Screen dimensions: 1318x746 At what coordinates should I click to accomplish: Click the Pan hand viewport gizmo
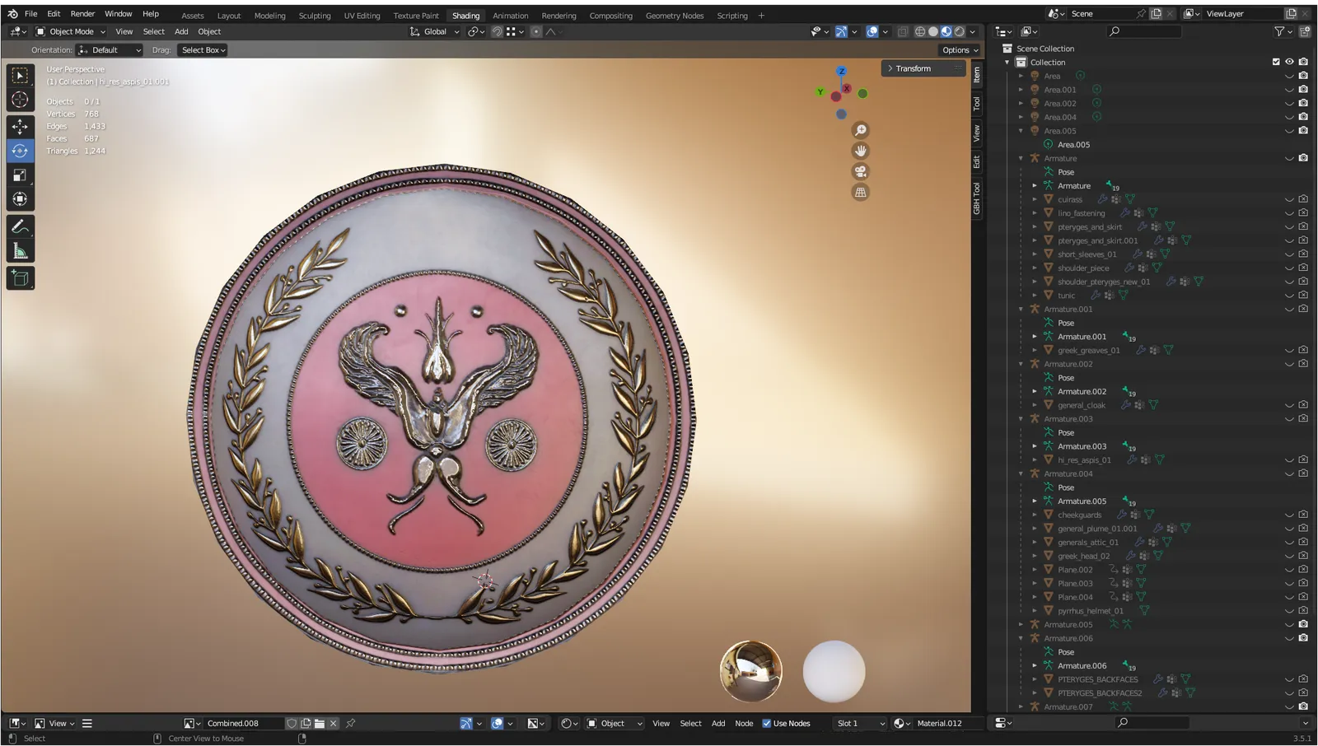pos(860,151)
